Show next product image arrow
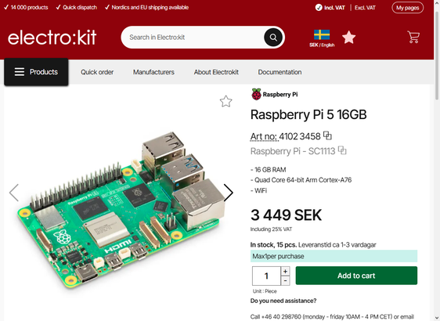This screenshot has height=321, width=440. point(229,193)
